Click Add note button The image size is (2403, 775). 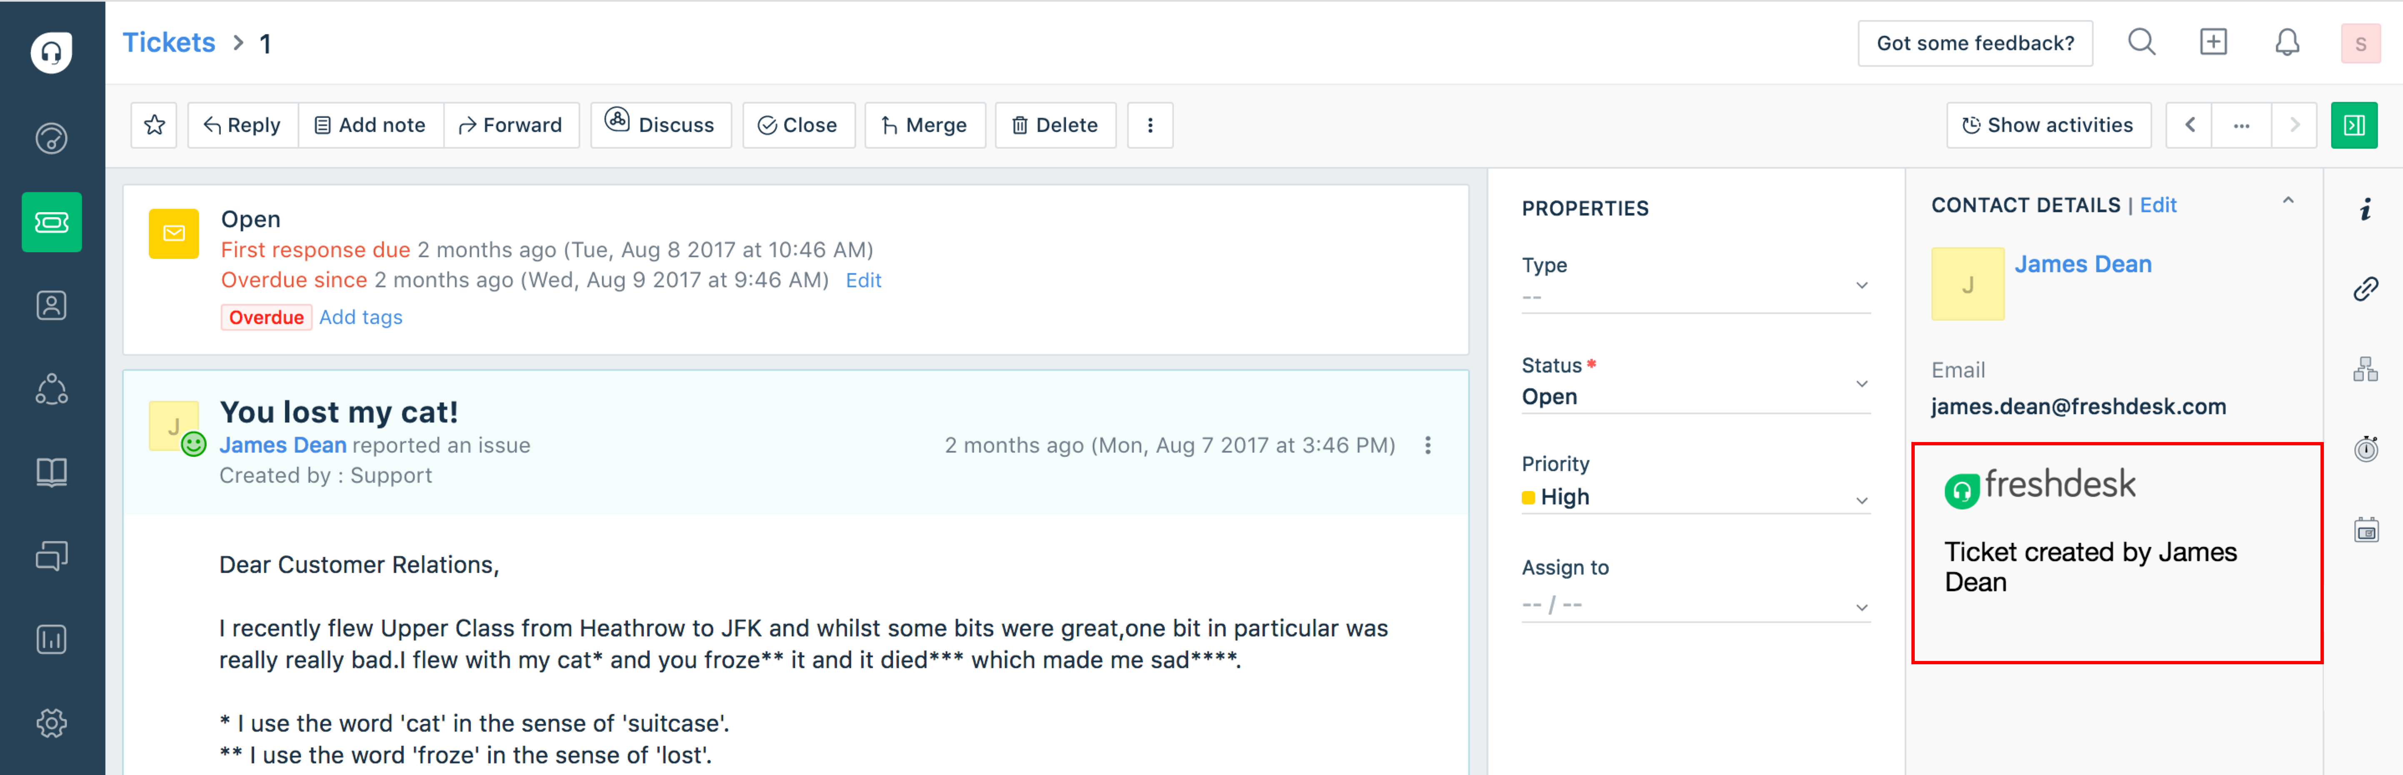[370, 125]
